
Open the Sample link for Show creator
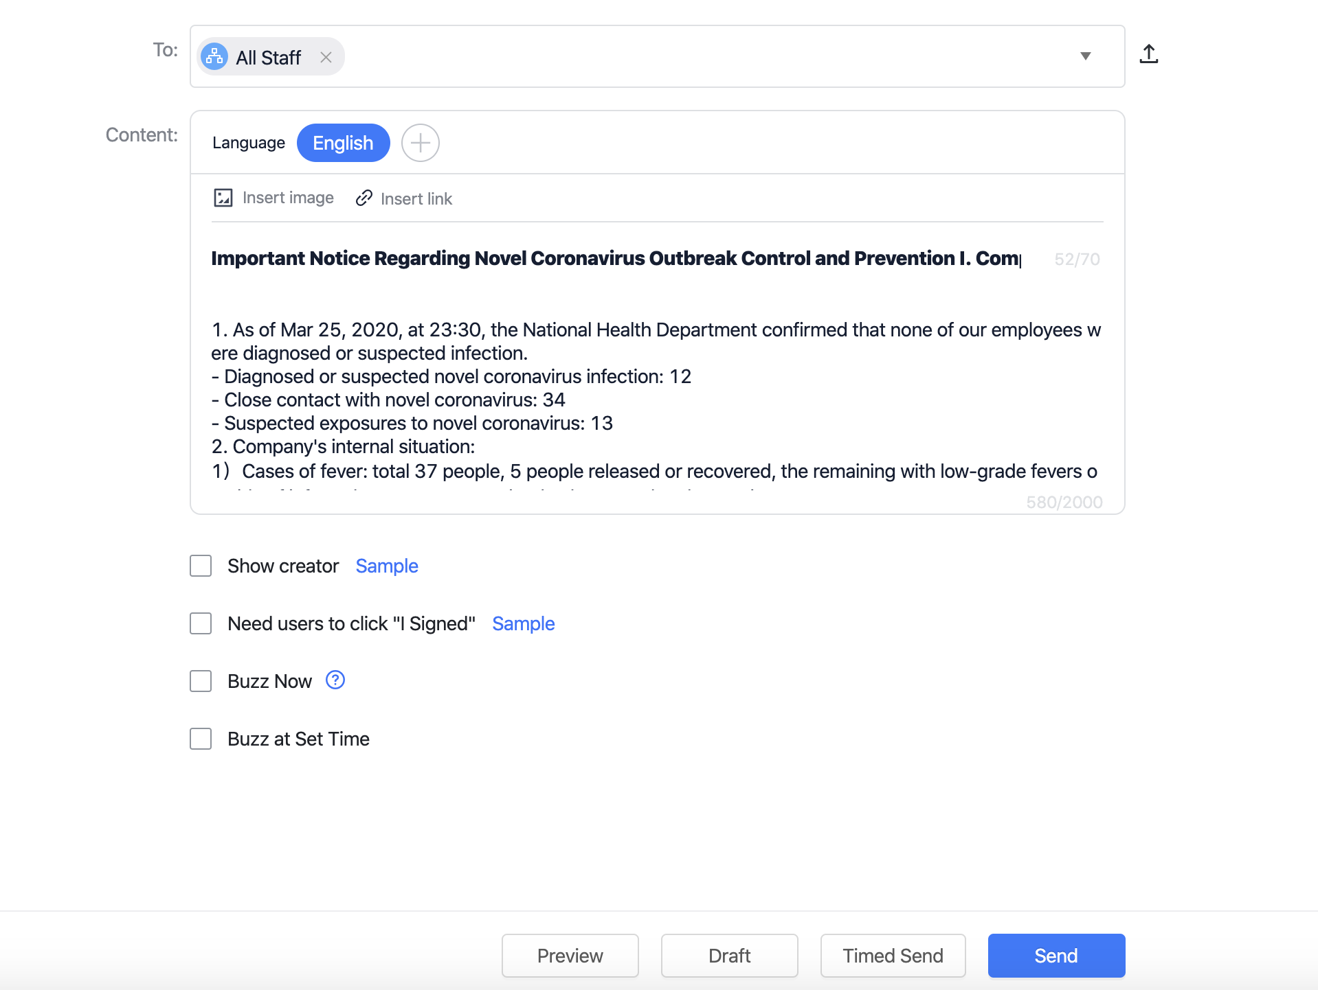coord(387,566)
